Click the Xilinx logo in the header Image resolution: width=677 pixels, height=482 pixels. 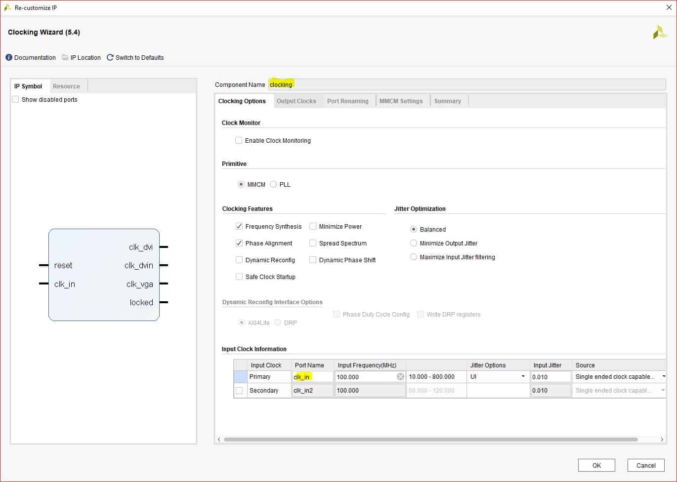pyautogui.click(x=660, y=33)
